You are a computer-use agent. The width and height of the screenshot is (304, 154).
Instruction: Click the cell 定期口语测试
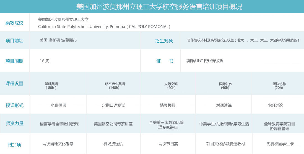[x=113, y=106]
